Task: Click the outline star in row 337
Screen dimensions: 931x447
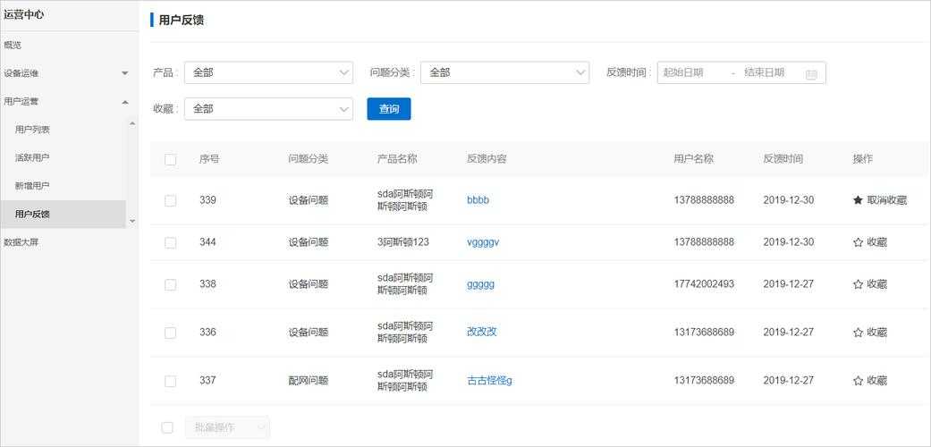Action: tap(858, 381)
